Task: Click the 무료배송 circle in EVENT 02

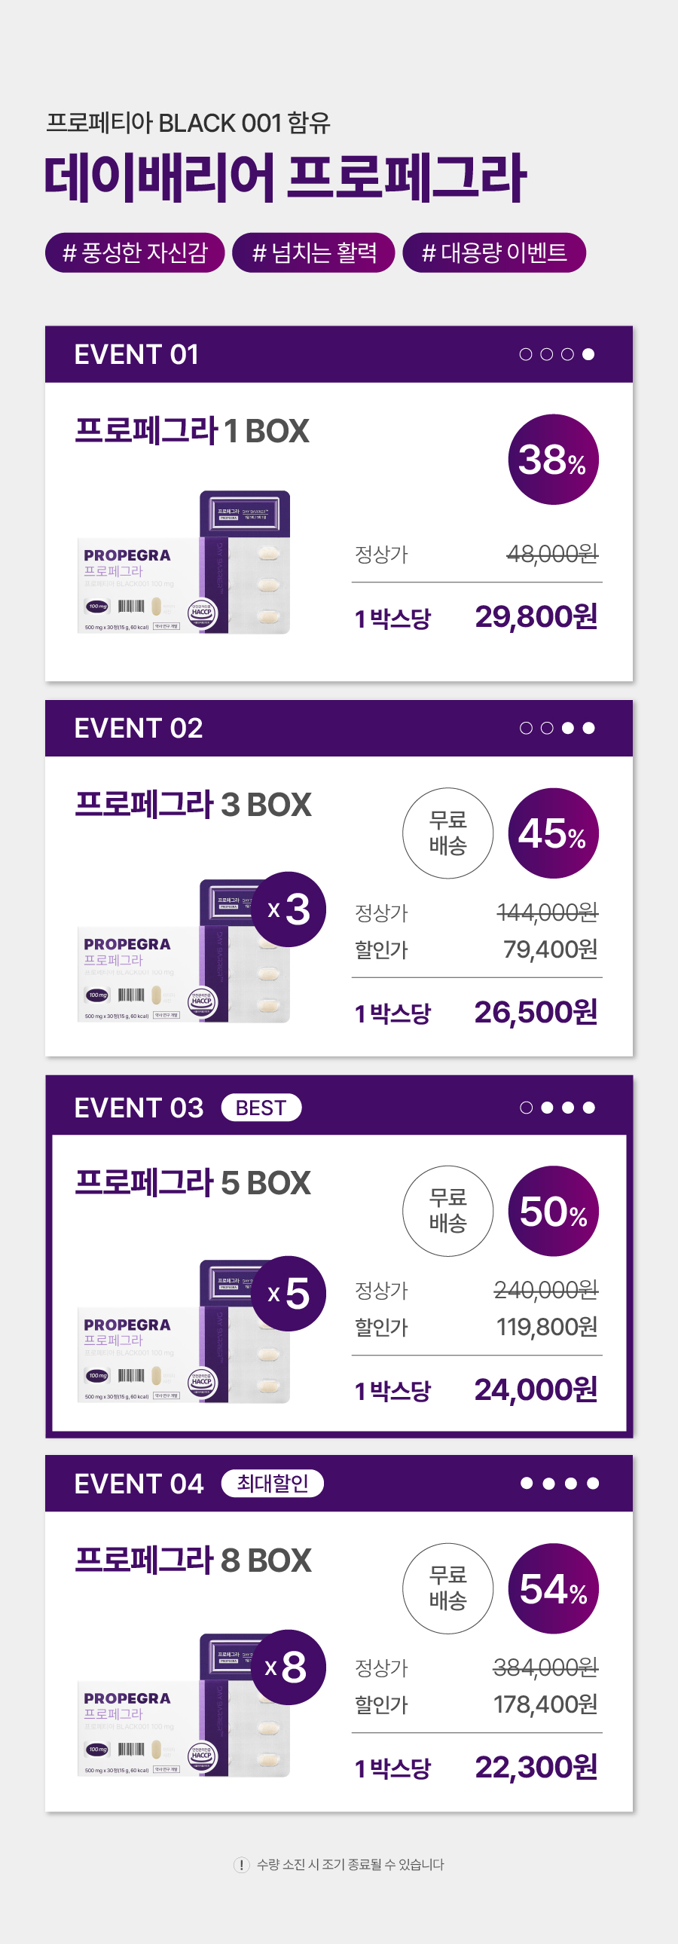Action: tap(448, 833)
